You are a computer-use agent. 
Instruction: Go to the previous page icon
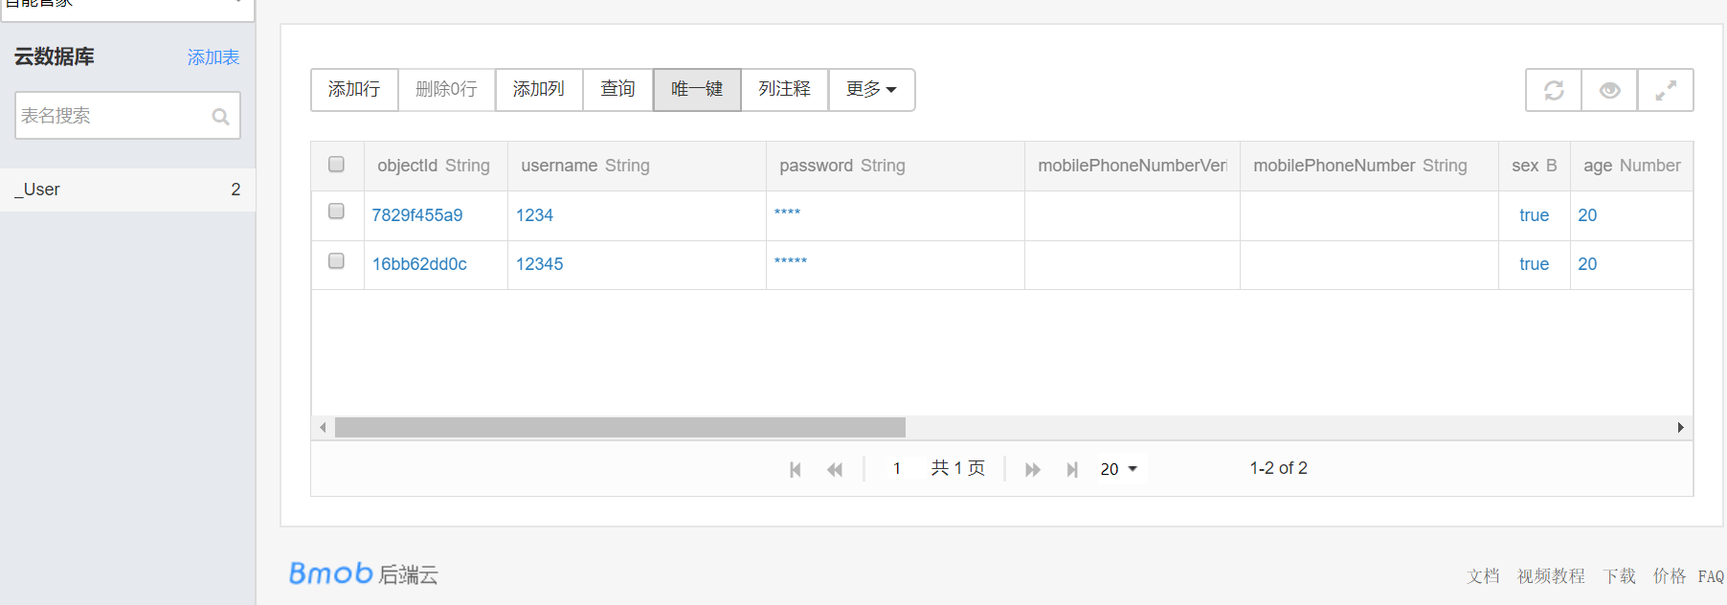[835, 469]
